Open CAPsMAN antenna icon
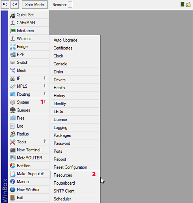The height and width of the screenshot is (203, 193). pyautogui.click(x=13, y=23)
